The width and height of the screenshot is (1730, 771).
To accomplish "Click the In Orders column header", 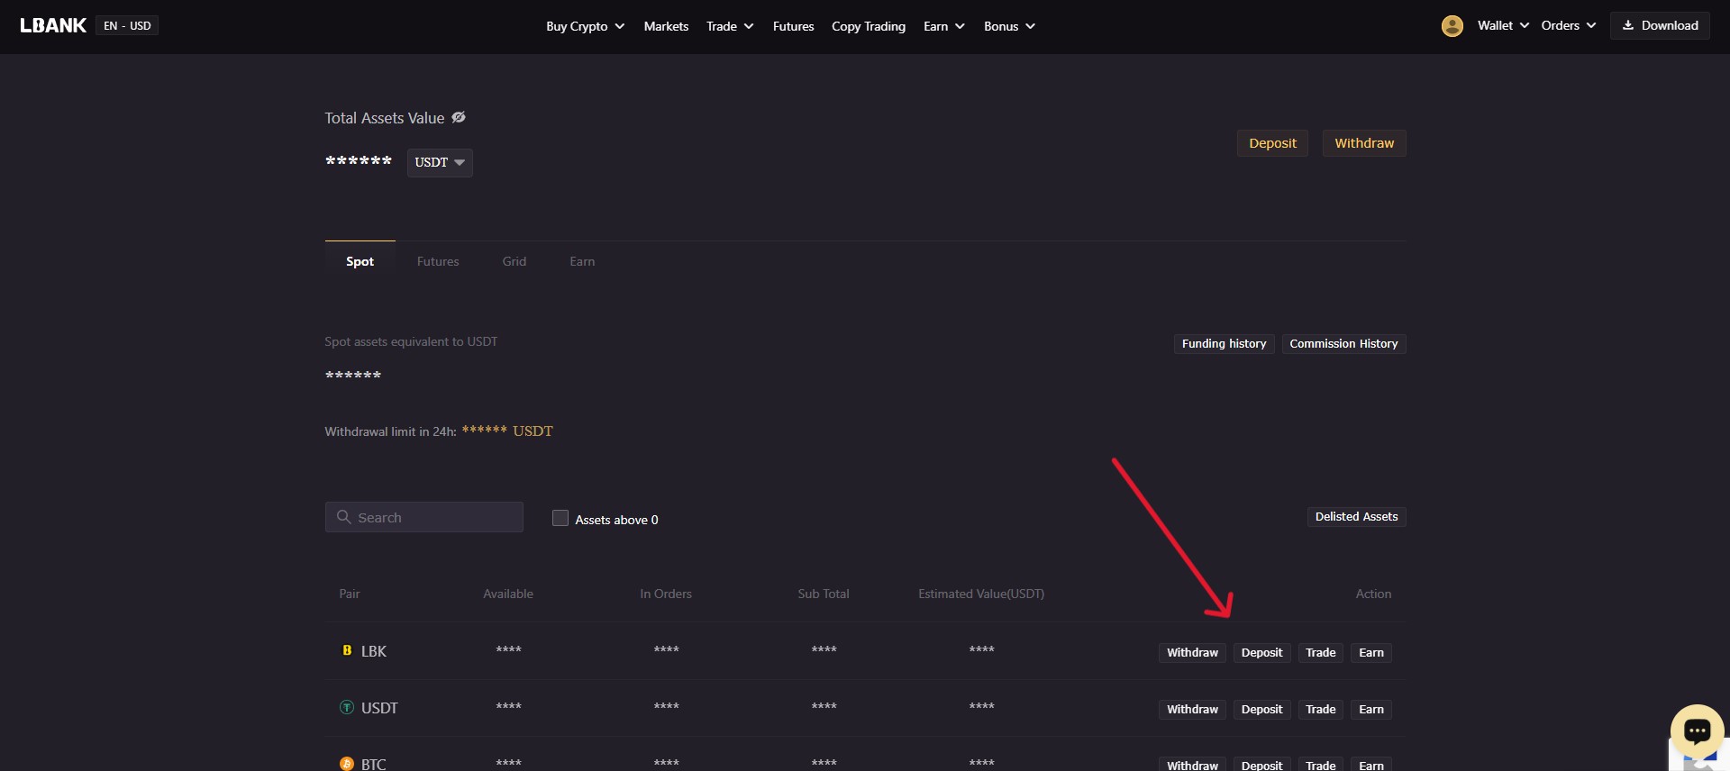I will 666,594.
